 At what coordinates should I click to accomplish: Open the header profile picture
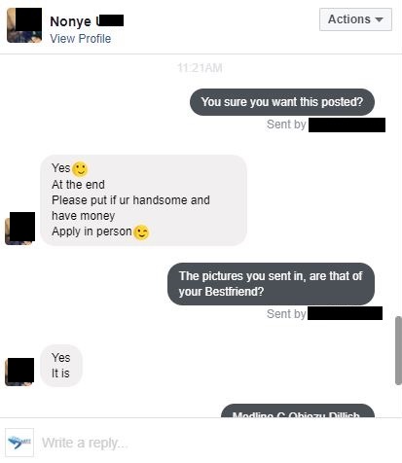(24, 25)
